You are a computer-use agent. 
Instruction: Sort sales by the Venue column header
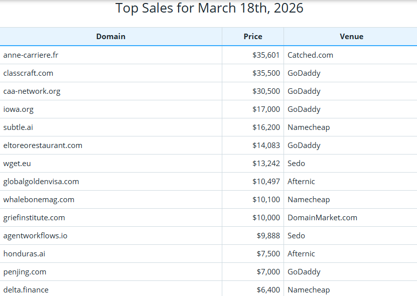click(351, 36)
